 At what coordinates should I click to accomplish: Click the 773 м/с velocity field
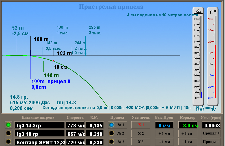point(75,125)
